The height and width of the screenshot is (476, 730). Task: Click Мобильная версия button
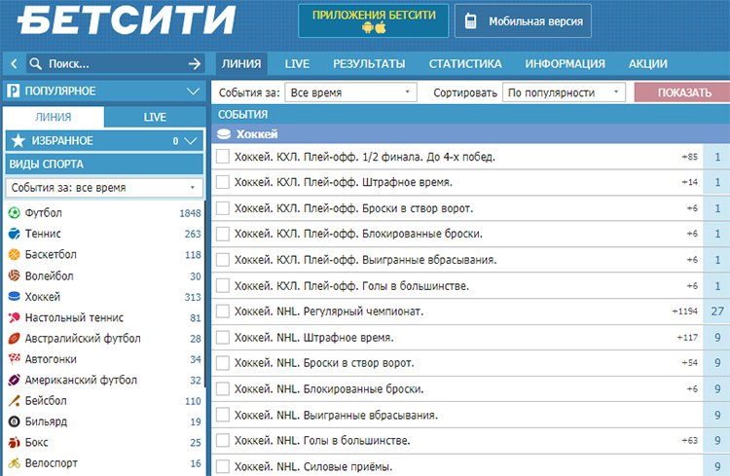(x=523, y=21)
